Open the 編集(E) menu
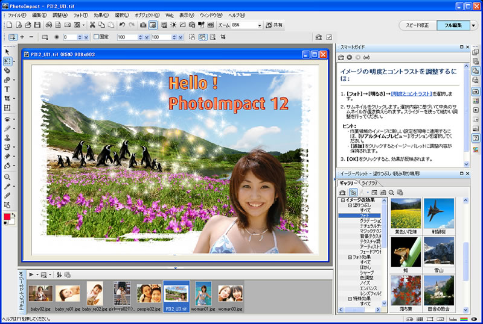Image resolution: width=483 pixels, height=324 pixels. [39, 15]
